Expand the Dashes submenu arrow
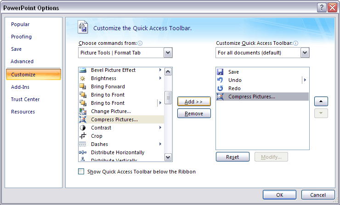This screenshot has height=205, width=340. click(160, 144)
